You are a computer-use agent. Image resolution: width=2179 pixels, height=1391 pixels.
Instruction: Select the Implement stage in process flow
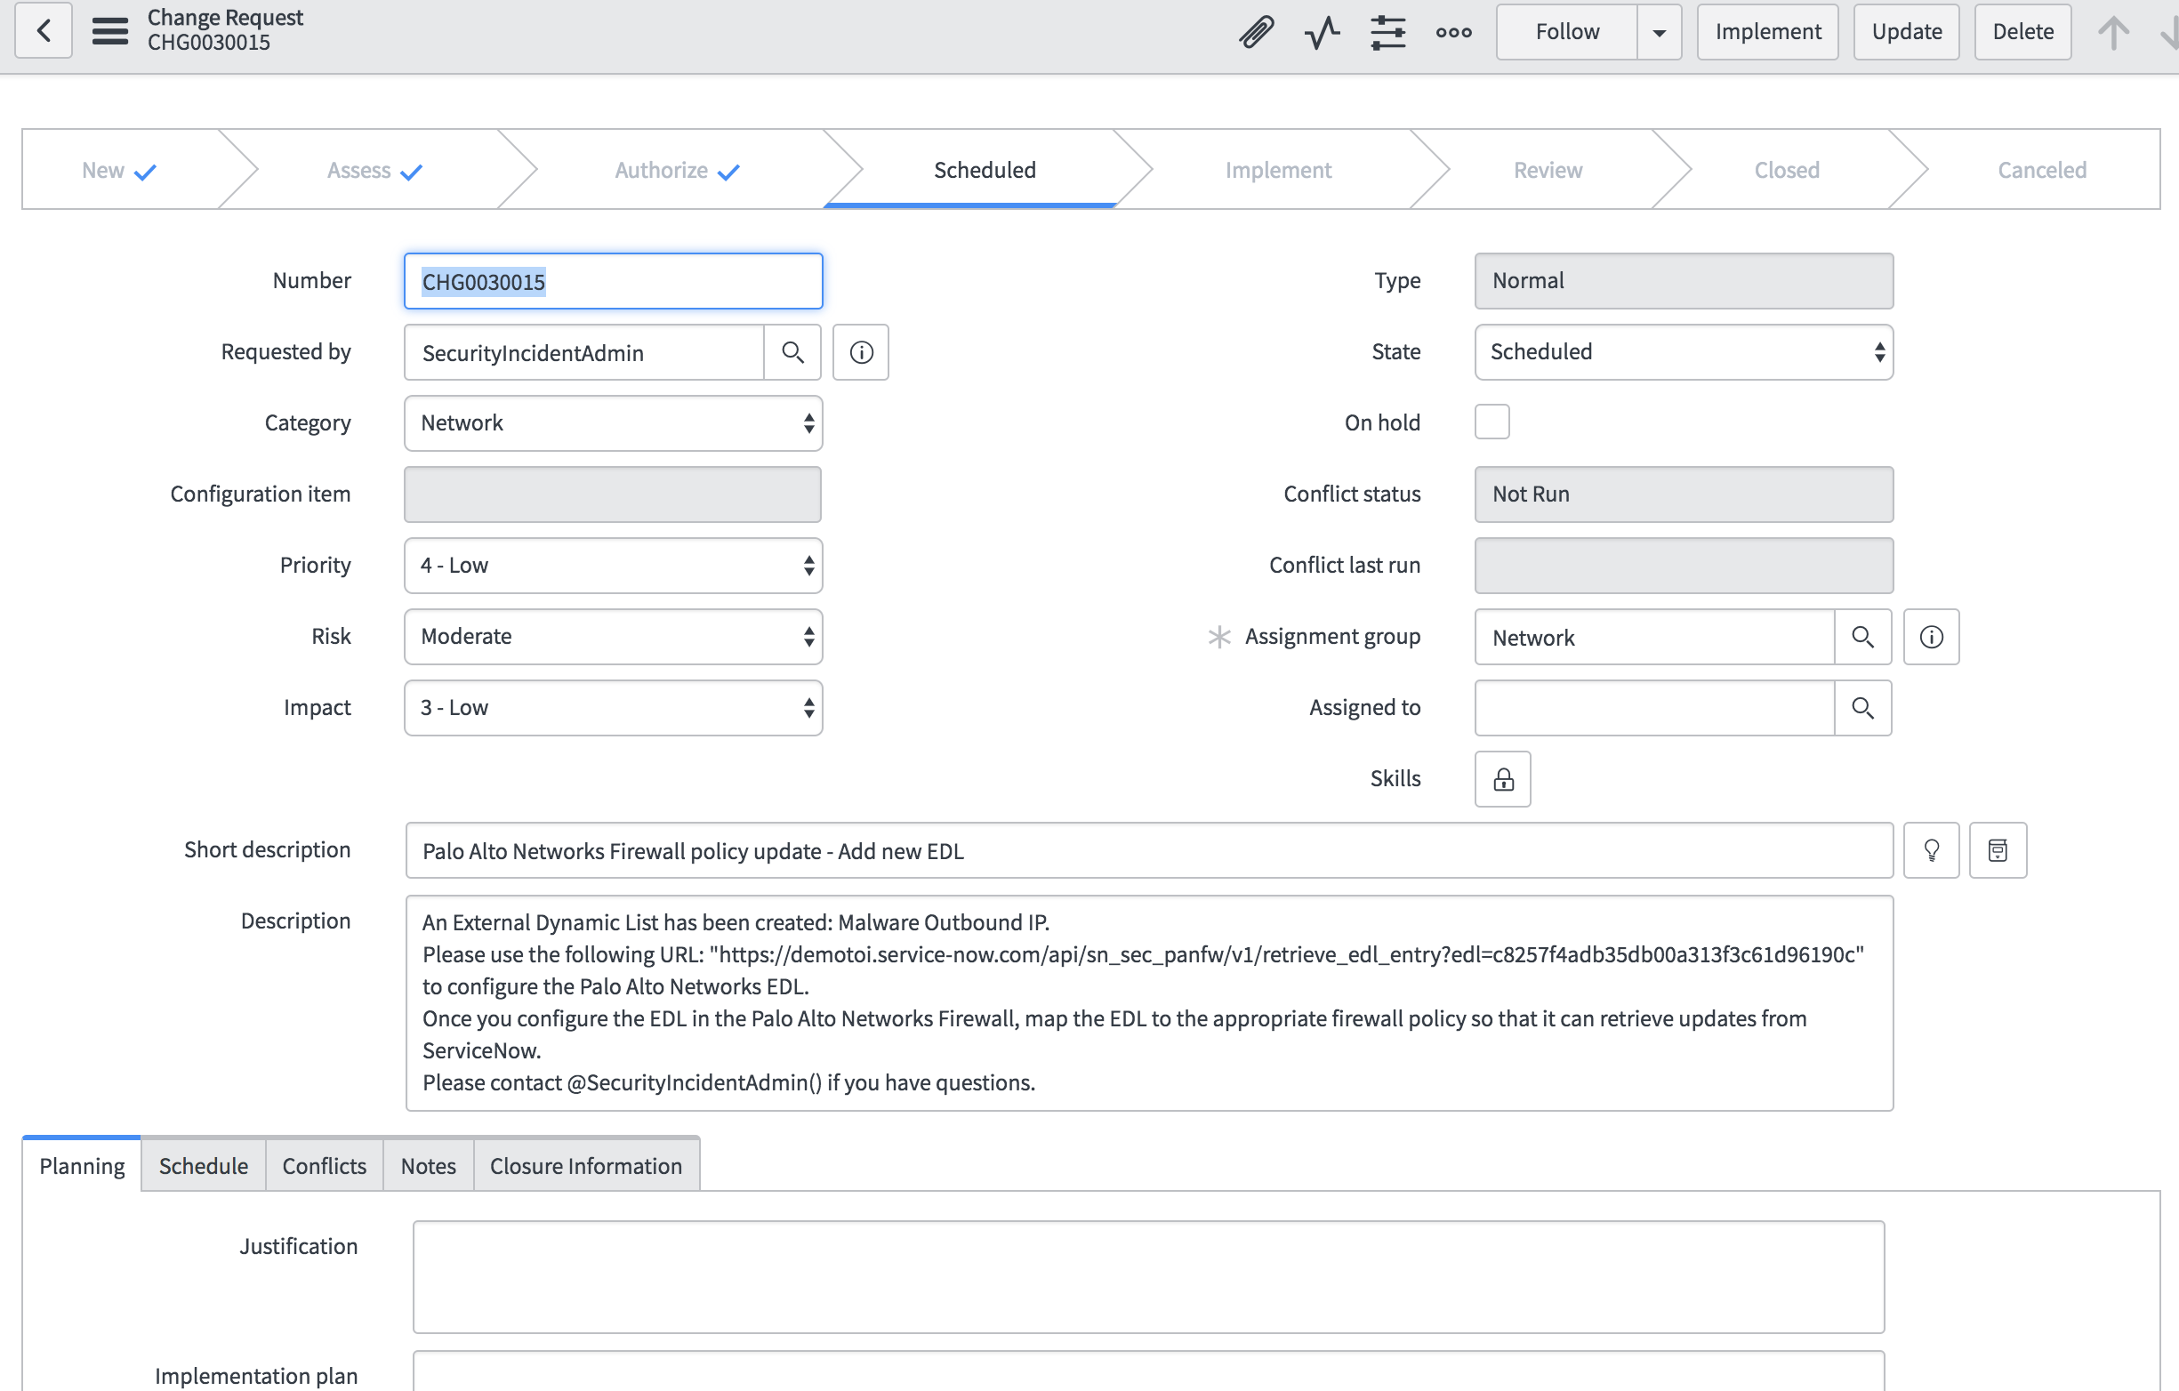tap(1278, 170)
